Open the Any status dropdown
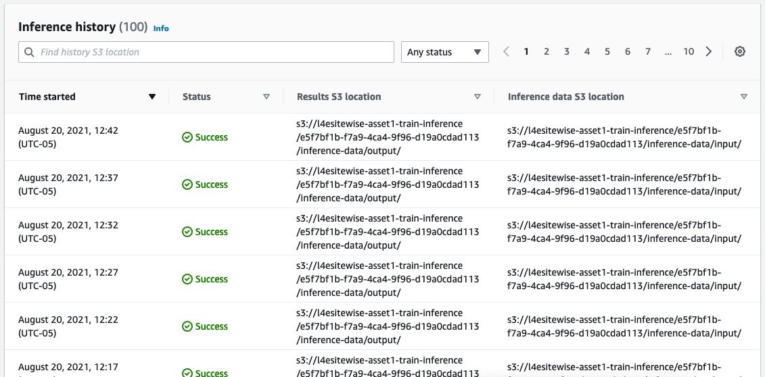Screen dimensions: 765x377 445,52
